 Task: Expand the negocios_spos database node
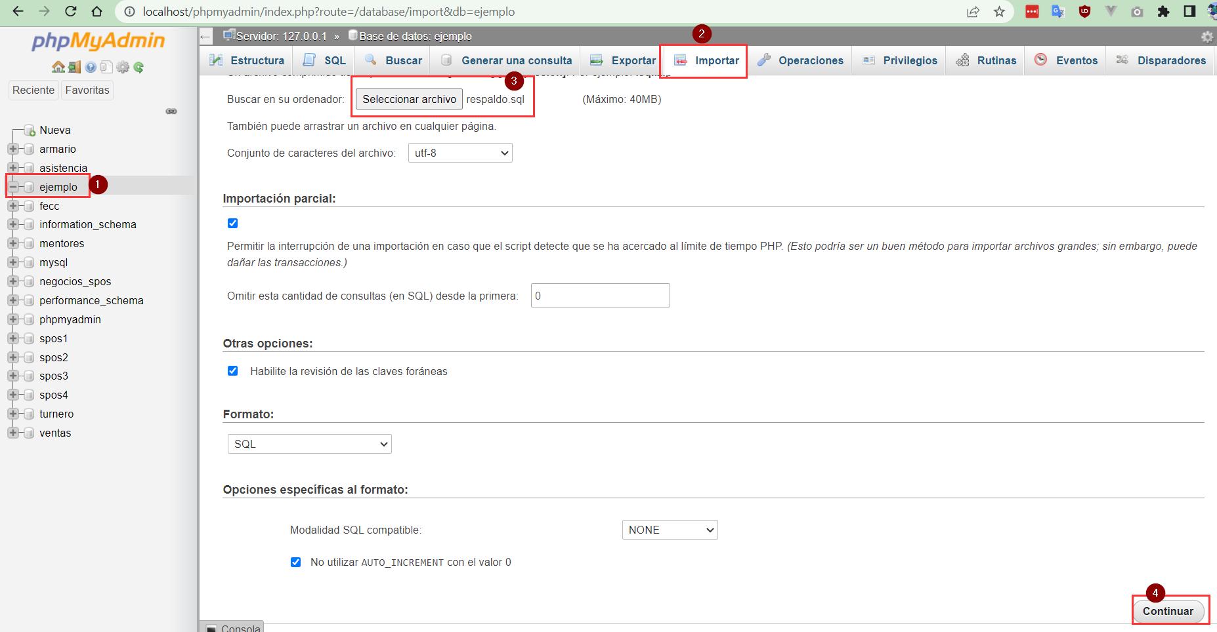(x=12, y=281)
